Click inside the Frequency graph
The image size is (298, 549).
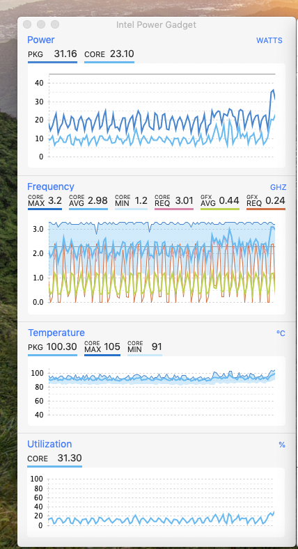pos(156,262)
